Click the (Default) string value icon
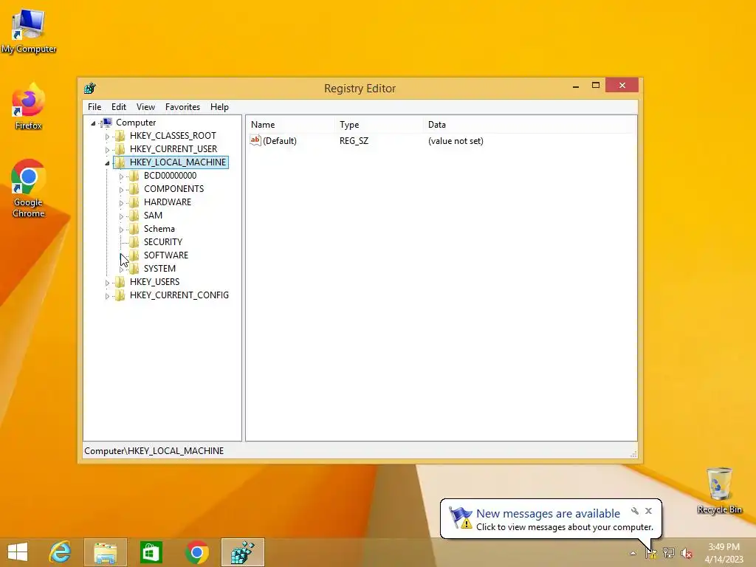 pos(255,140)
